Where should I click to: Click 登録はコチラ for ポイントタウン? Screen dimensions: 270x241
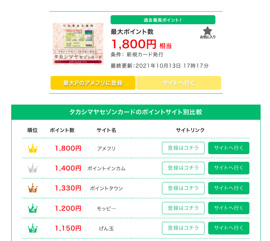183,188
